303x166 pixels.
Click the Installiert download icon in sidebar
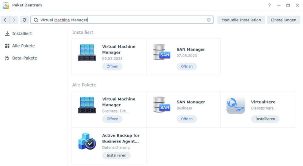(7, 33)
